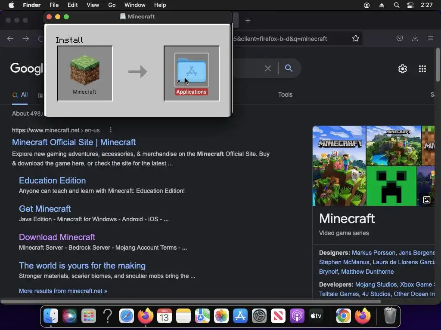This screenshot has width=441, height=330.
Task: Open the Applications folder shortcut in installer
Action: pos(192,70)
